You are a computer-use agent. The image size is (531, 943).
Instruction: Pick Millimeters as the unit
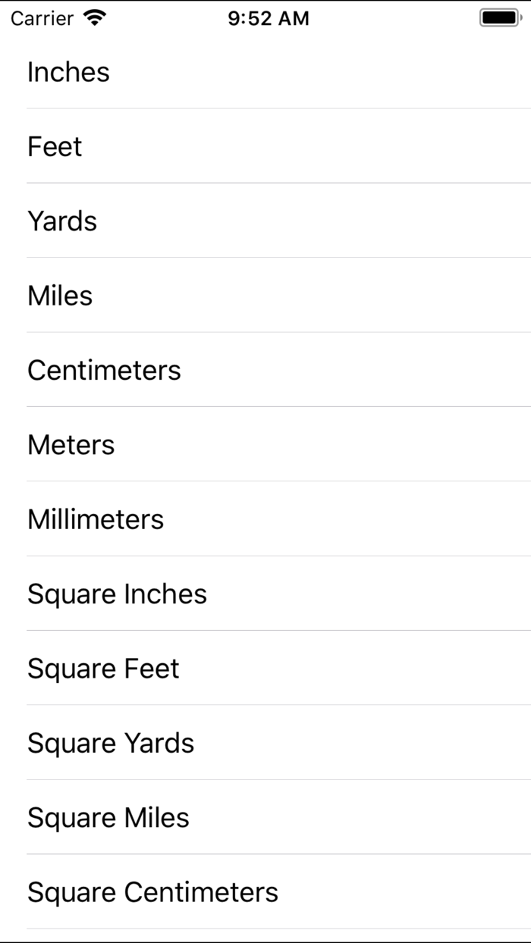[x=95, y=519]
